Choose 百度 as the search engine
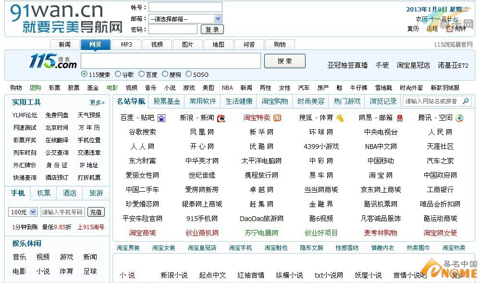The width and height of the screenshot is (480, 283). click(x=141, y=74)
